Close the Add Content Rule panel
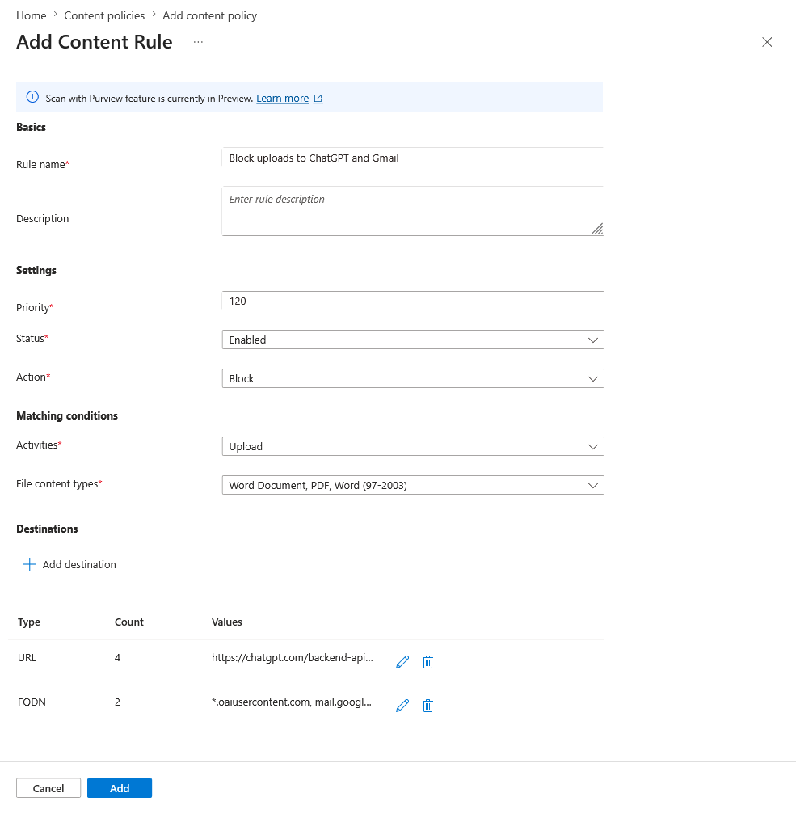 tap(767, 42)
